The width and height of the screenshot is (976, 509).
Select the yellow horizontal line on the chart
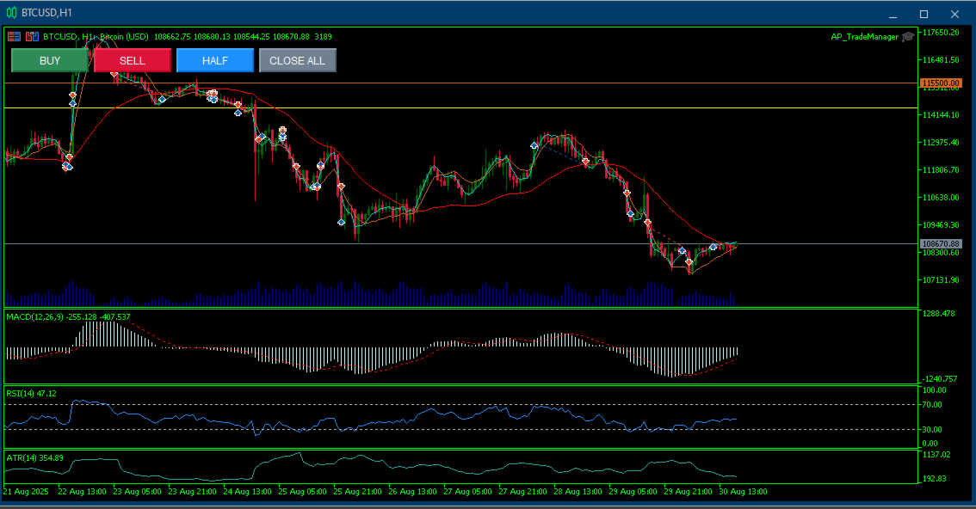point(460,108)
